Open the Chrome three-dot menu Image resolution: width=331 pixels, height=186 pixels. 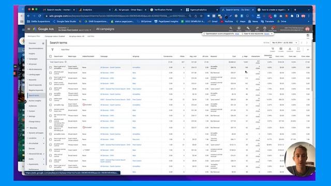[x=309, y=16]
